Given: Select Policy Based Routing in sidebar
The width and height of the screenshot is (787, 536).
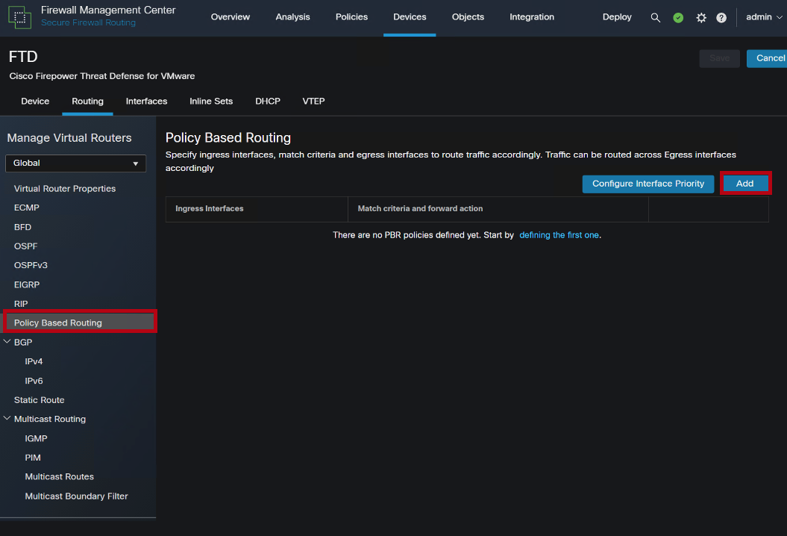Looking at the screenshot, I should click(x=80, y=322).
